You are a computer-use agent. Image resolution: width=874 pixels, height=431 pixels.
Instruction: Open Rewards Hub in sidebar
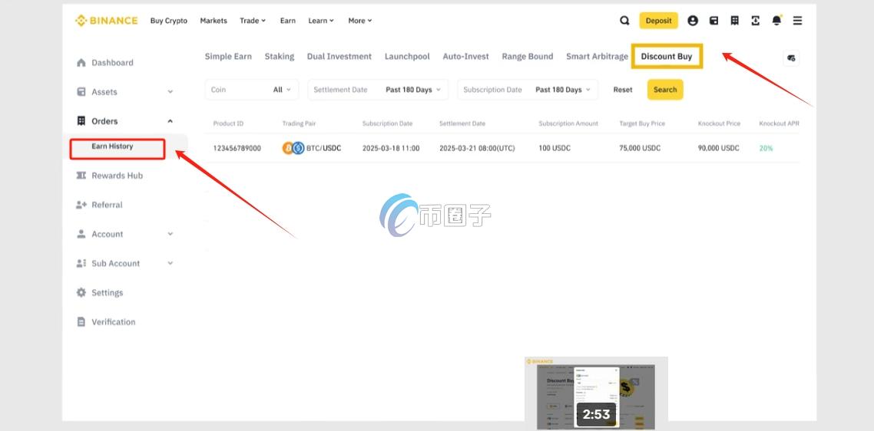[117, 176]
